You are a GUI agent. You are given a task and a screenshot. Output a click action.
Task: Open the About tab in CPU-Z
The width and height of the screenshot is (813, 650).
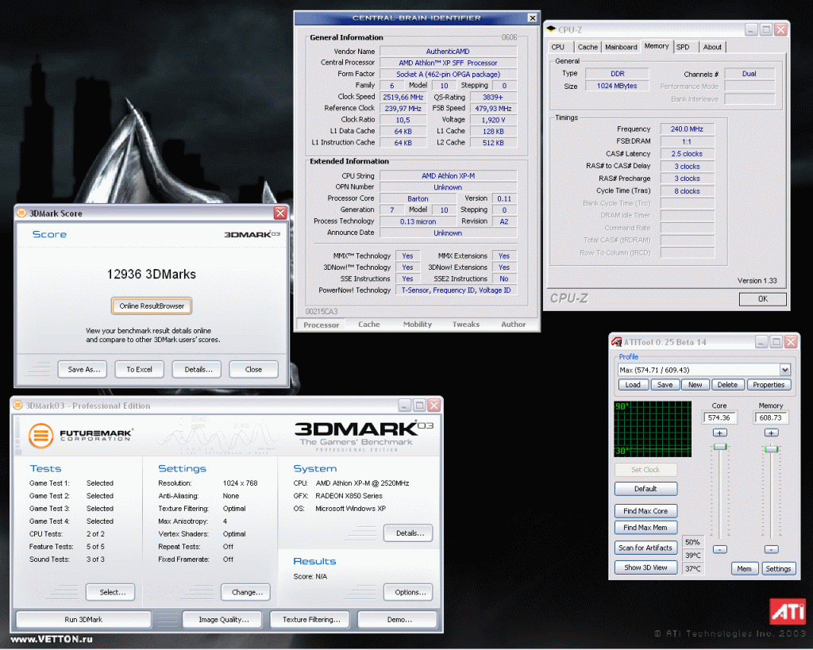(x=712, y=47)
